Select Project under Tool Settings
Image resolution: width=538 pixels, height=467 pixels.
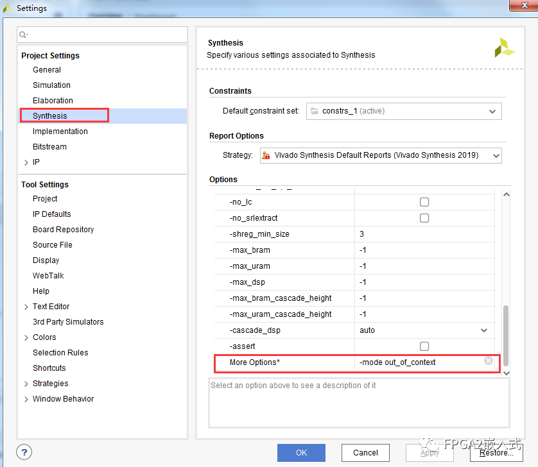point(45,199)
